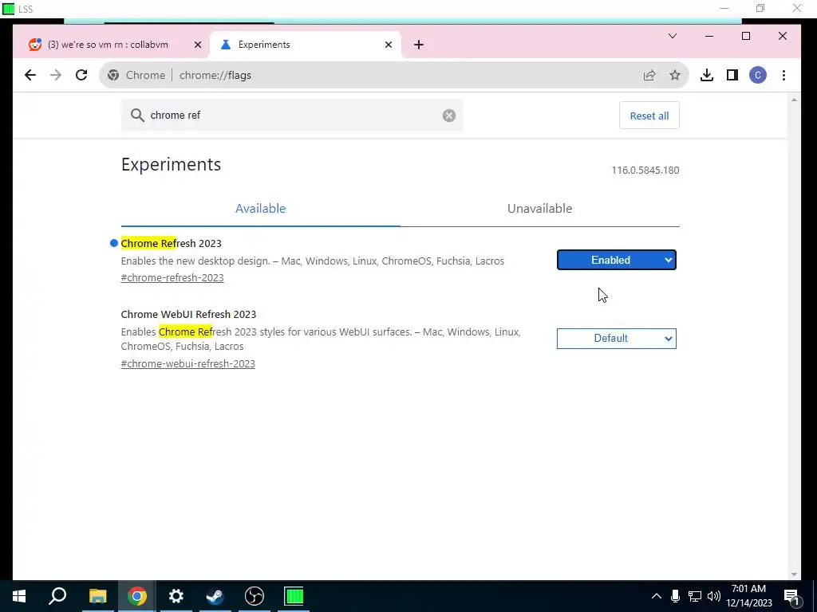Open the Chrome WebUI Refresh 2023 Default dropdown

617,338
